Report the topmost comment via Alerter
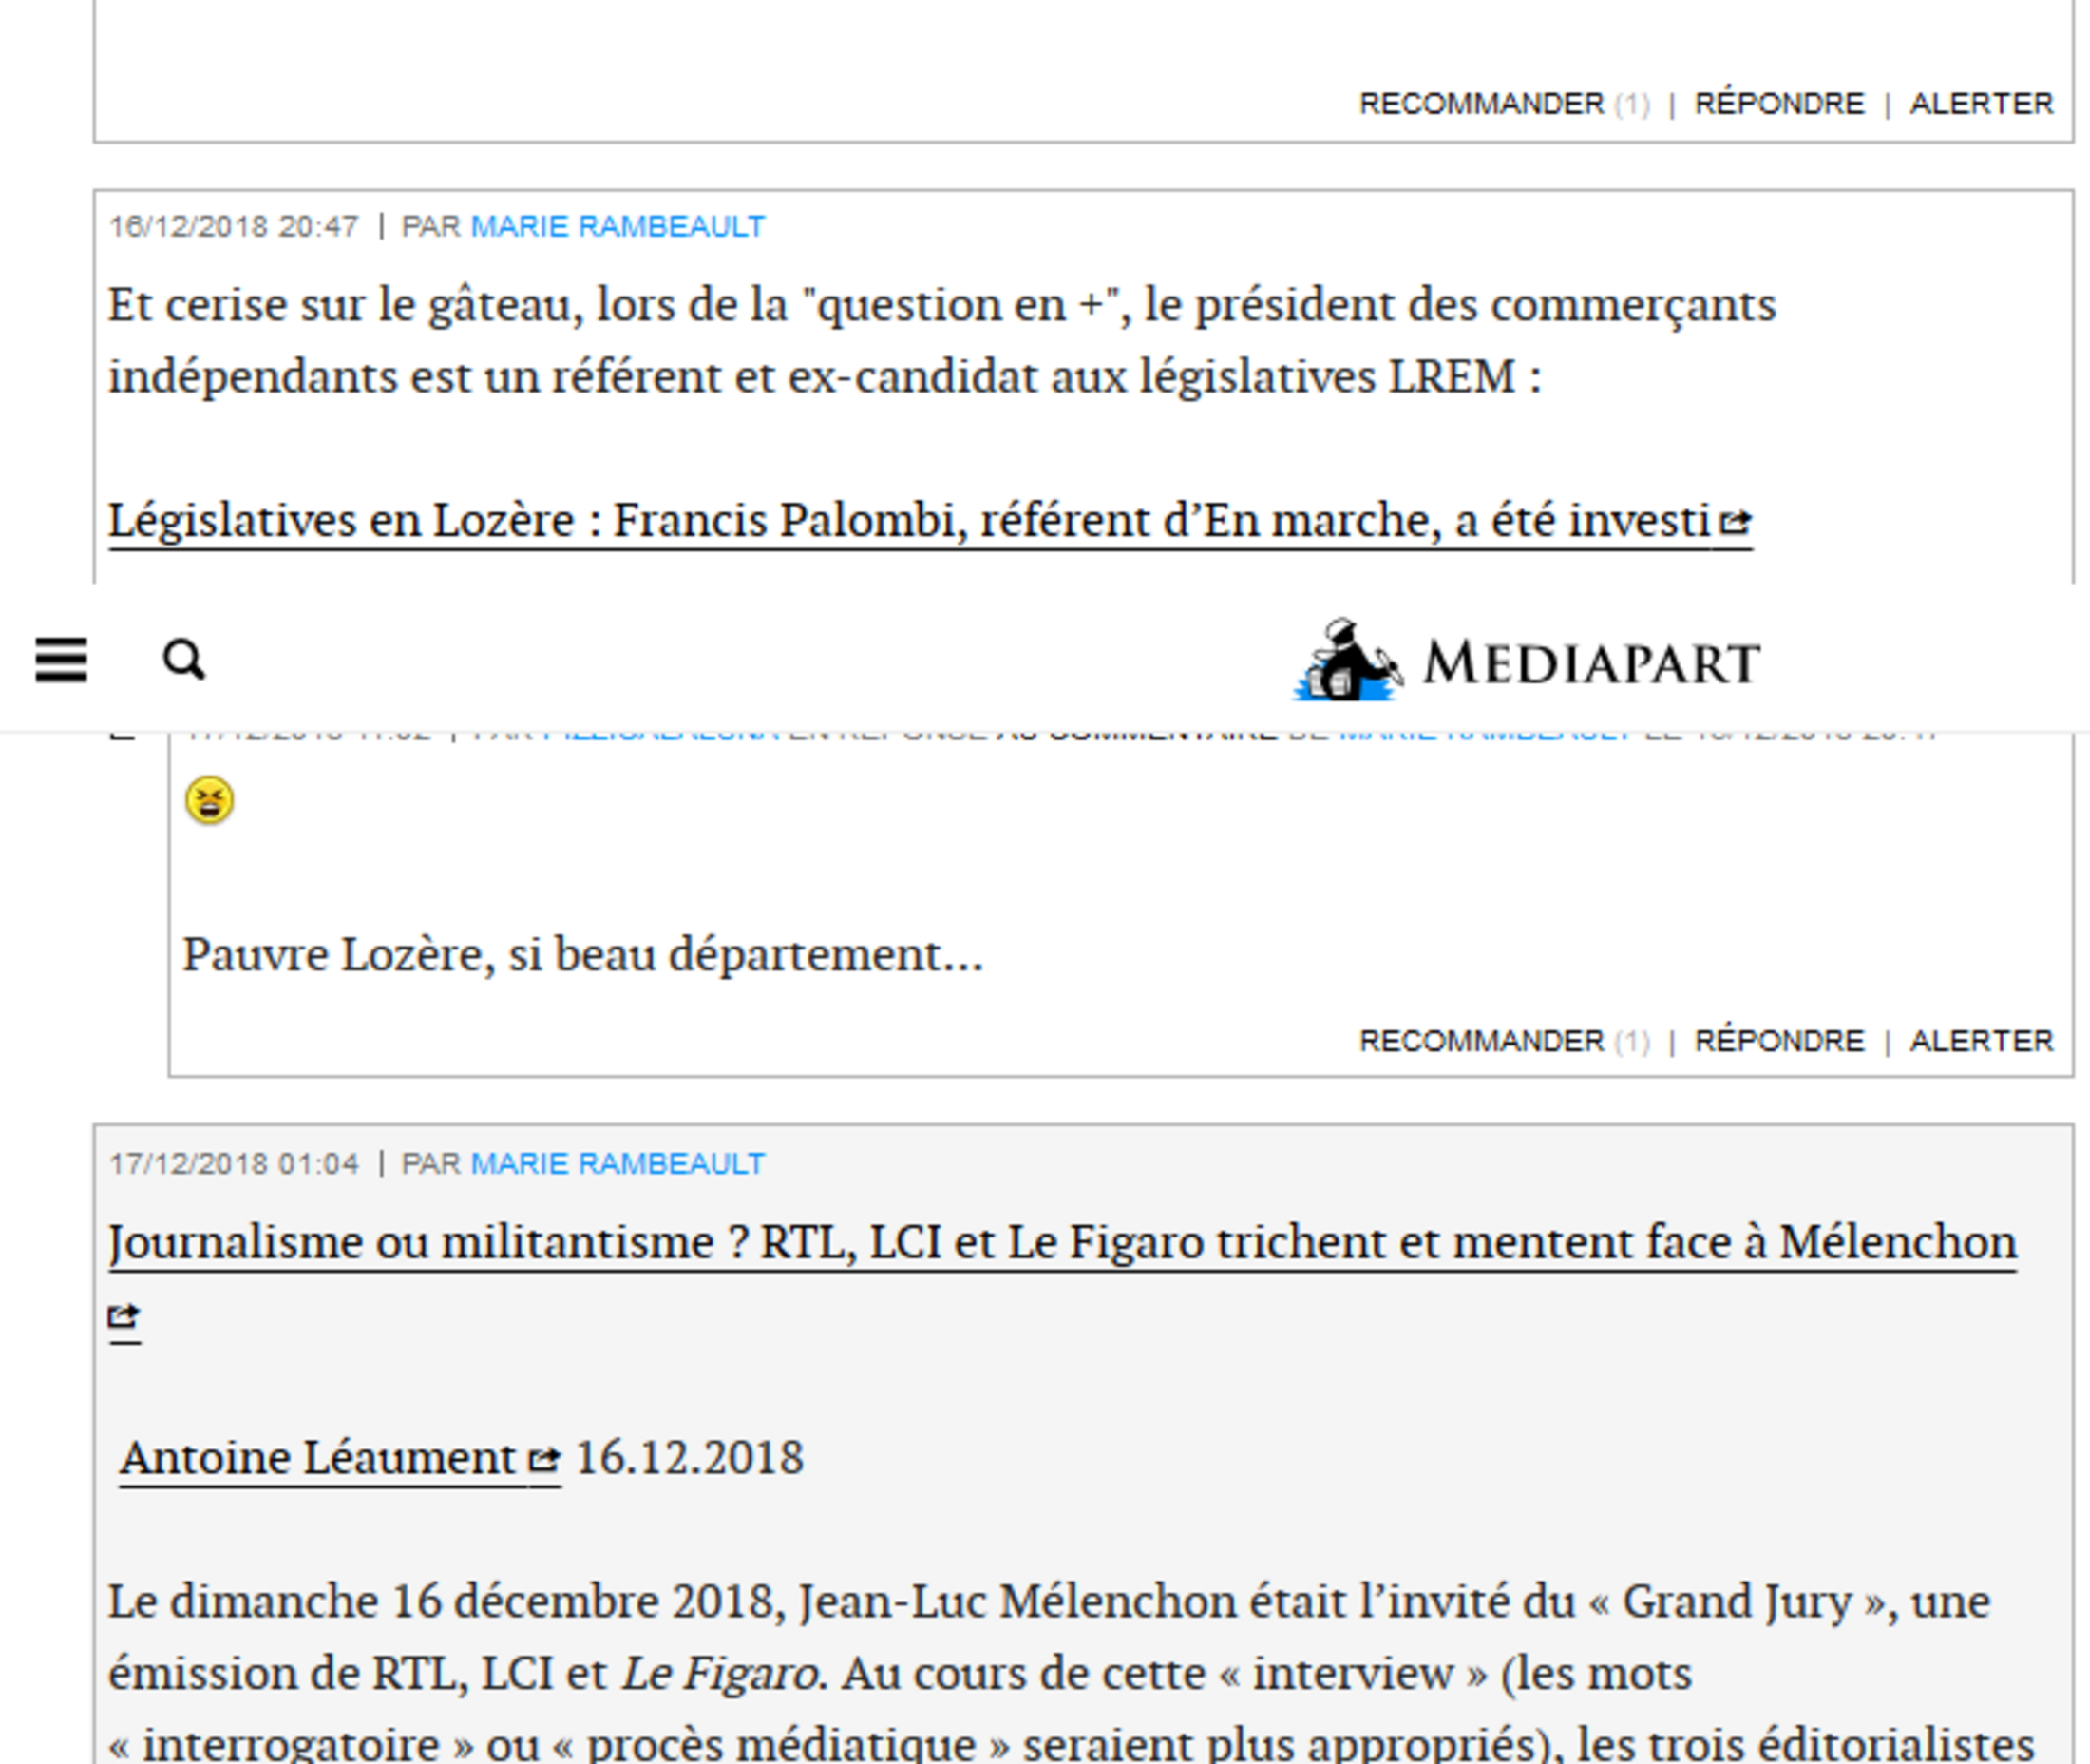2090x1764 pixels. coord(1981,104)
